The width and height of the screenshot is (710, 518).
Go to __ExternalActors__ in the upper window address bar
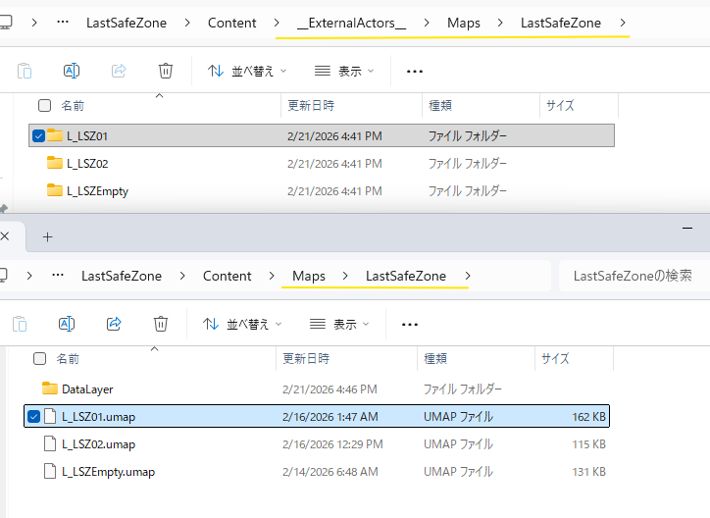(x=351, y=23)
